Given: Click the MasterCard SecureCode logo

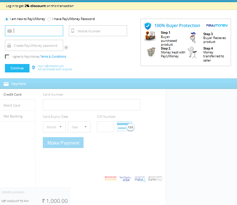Looking at the screenshot, I should coord(111,178).
